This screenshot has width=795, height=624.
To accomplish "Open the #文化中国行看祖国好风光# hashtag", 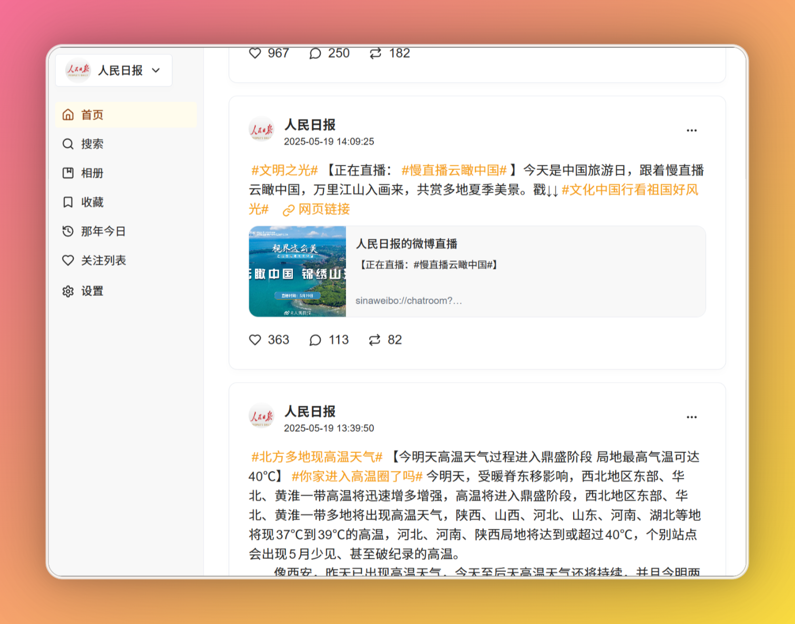I will [630, 190].
